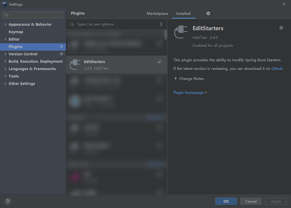291x208 pixels.
Task: Expand Appearance & Behavior tree node
Action: point(5,24)
